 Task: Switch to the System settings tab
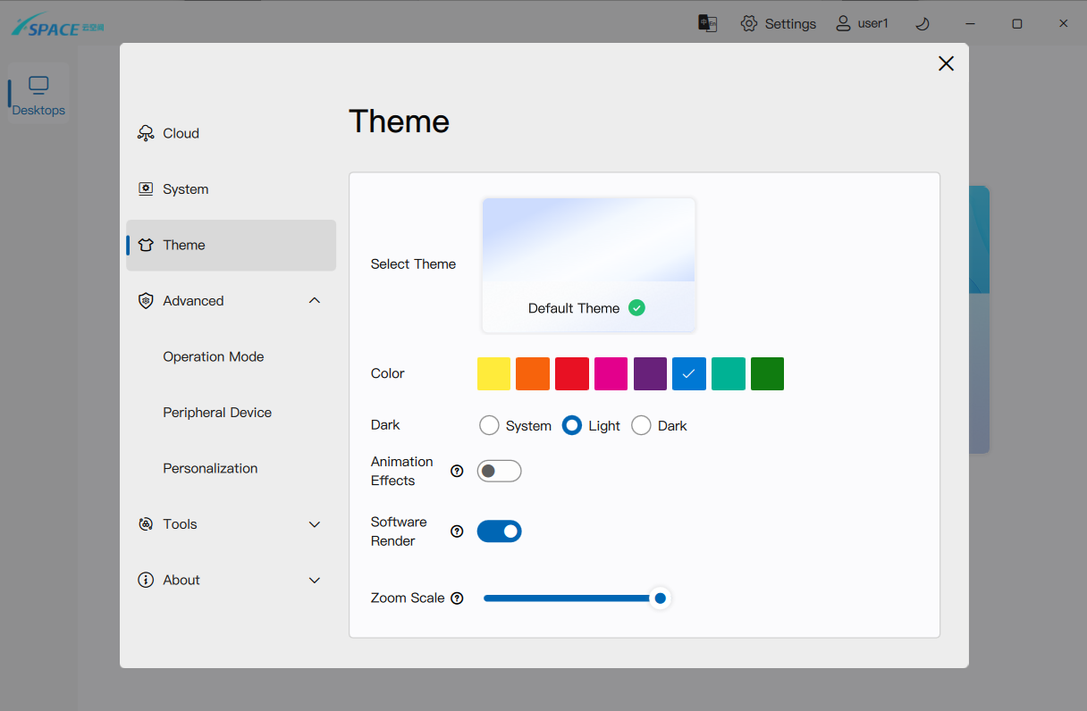185,189
